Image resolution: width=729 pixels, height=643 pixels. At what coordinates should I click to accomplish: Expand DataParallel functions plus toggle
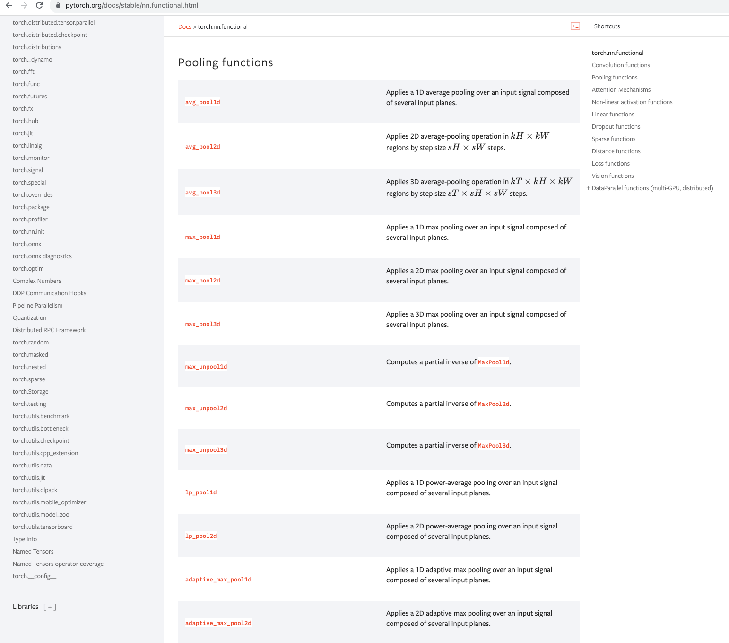click(x=588, y=188)
